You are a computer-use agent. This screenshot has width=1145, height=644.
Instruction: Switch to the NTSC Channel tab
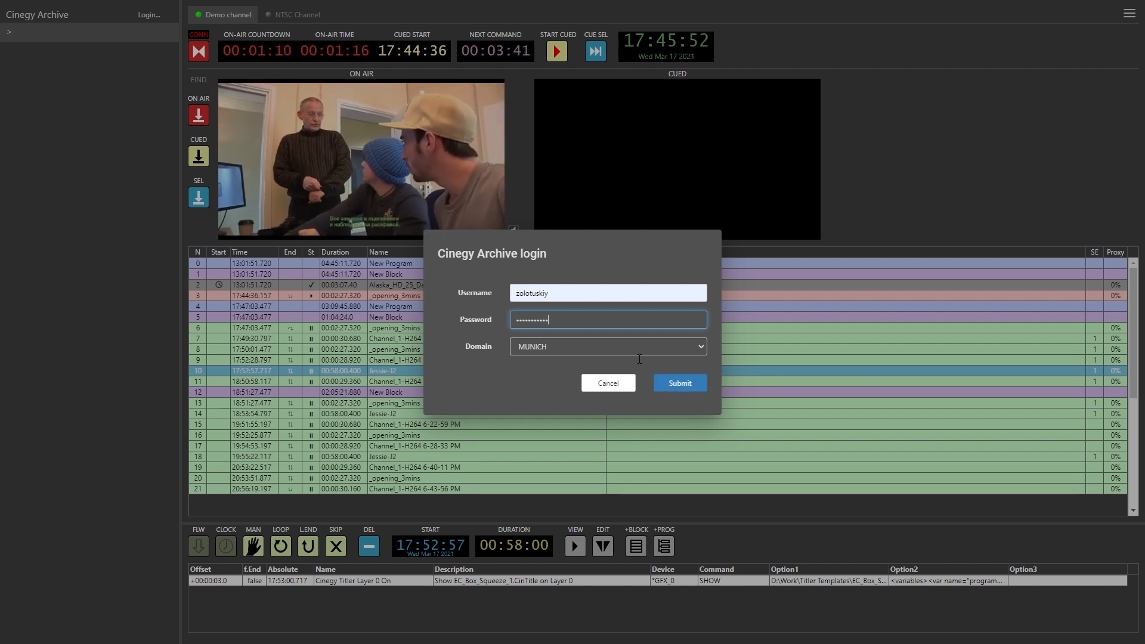pyautogui.click(x=293, y=14)
